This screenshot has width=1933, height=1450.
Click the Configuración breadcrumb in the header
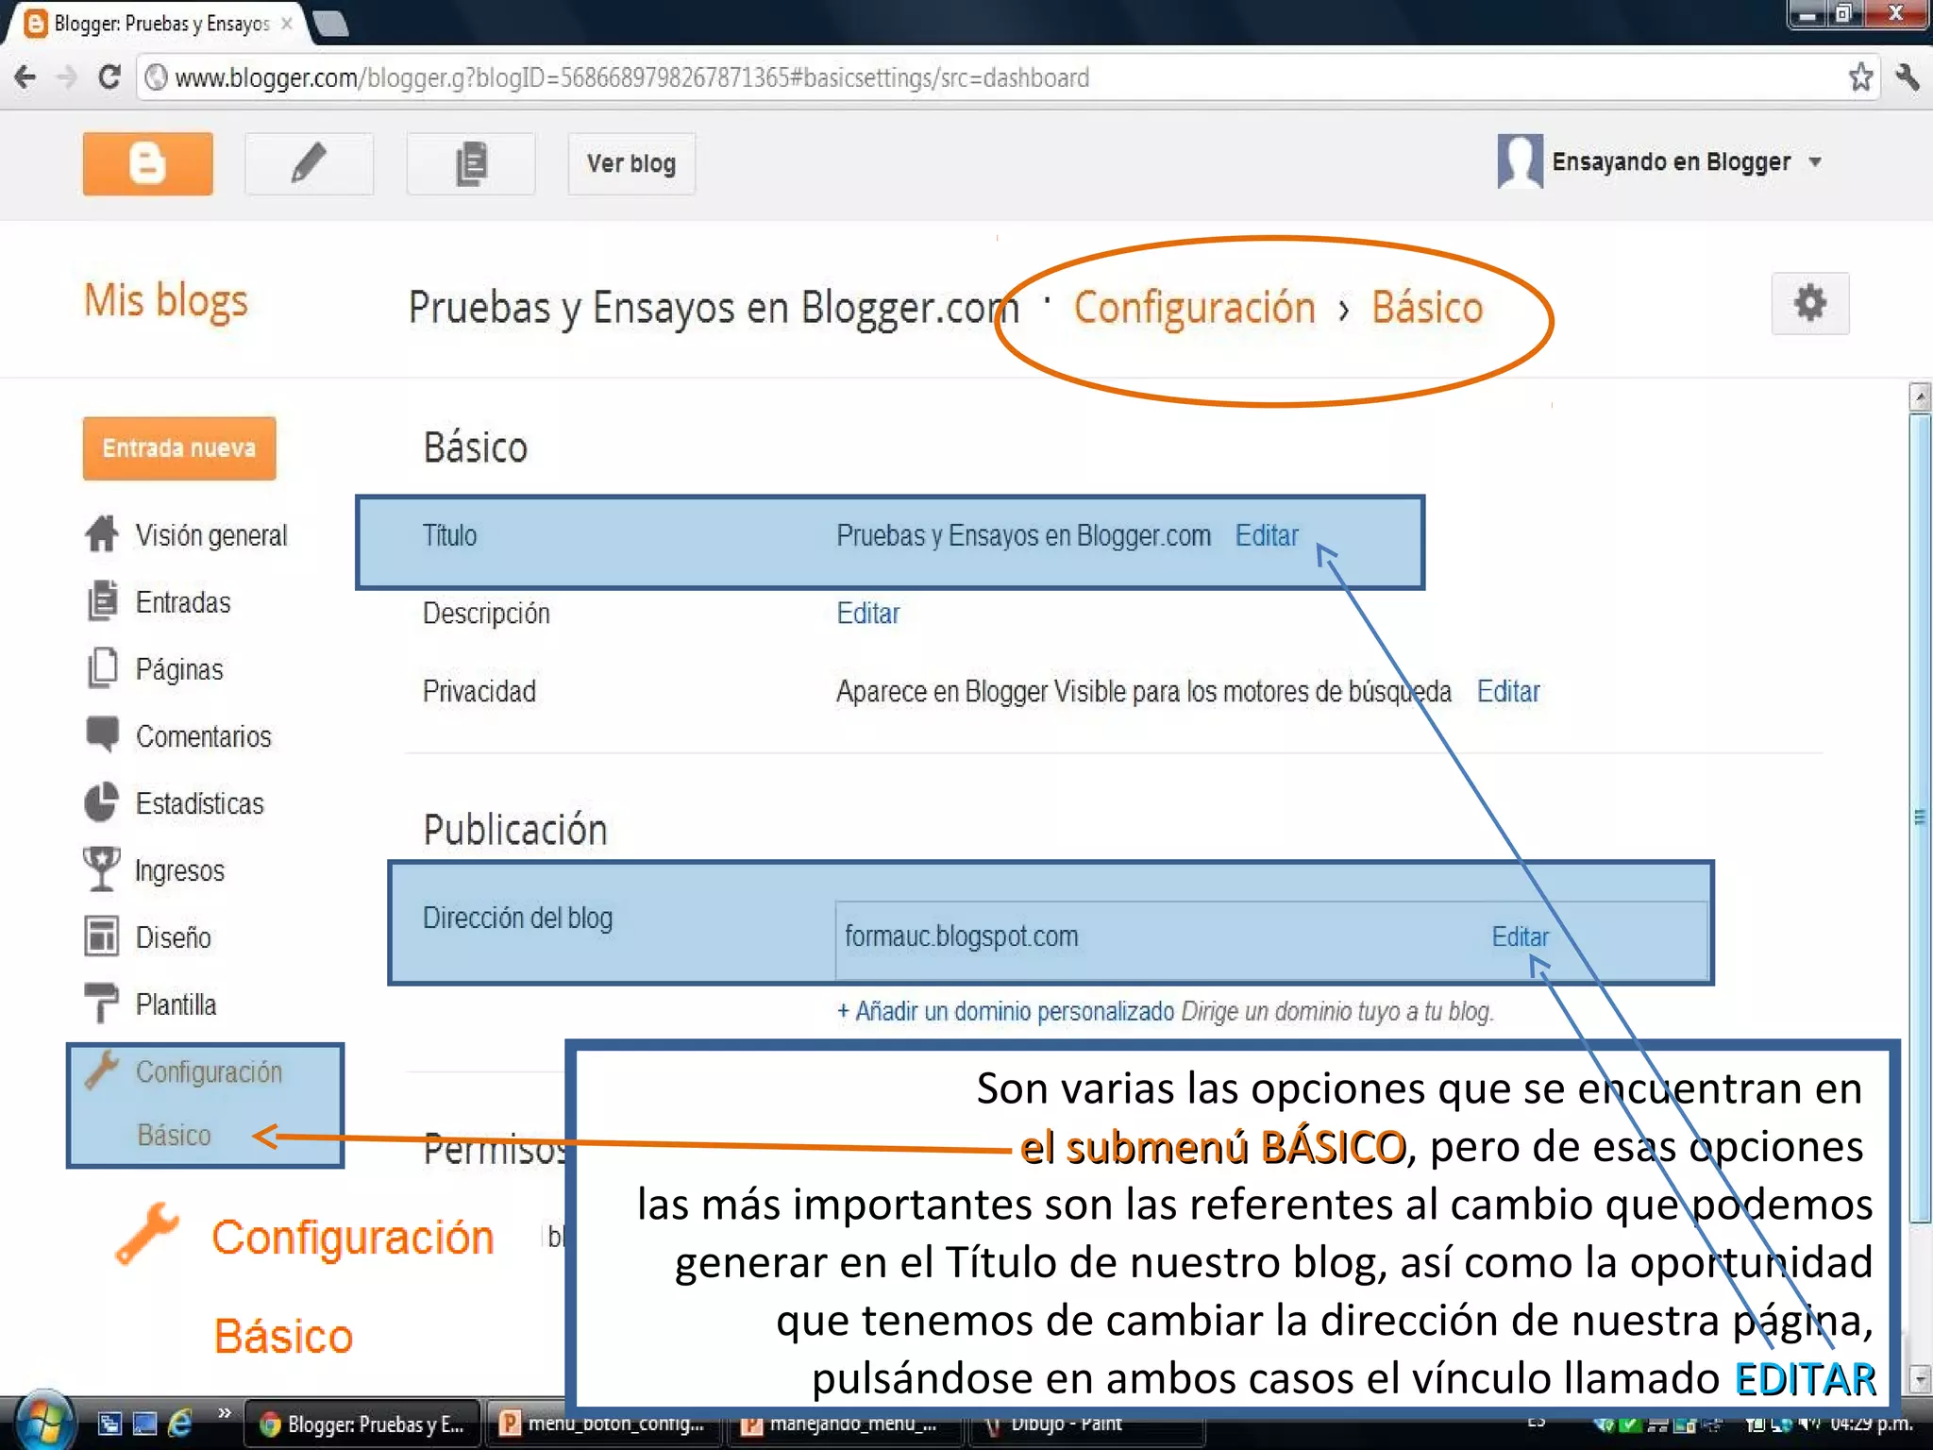(1194, 308)
